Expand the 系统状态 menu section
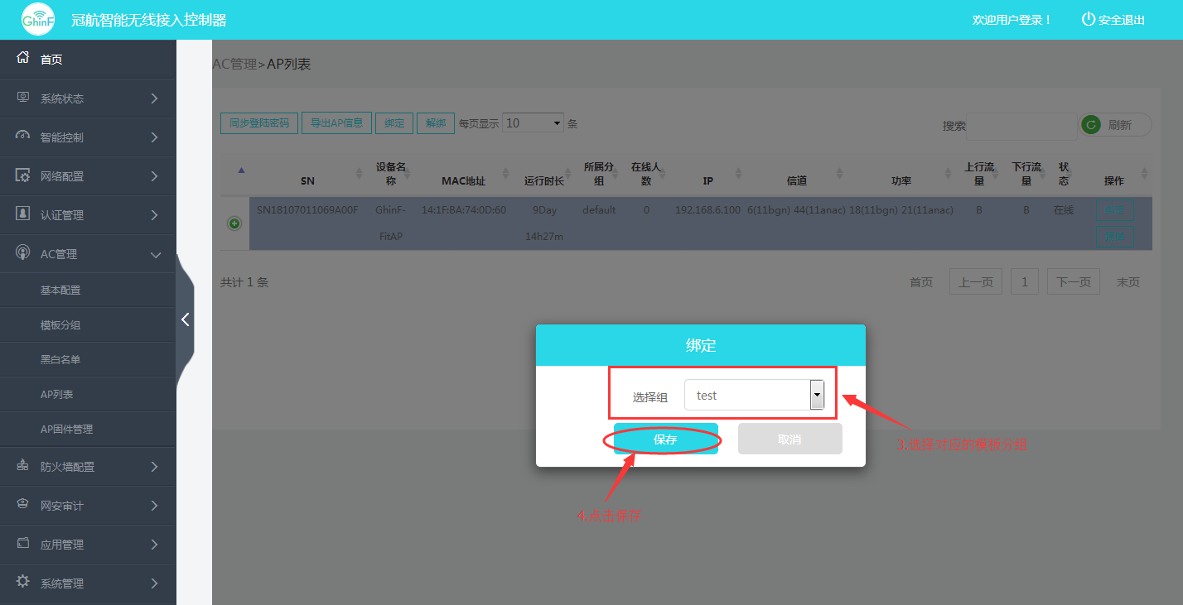The height and width of the screenshot is (605, 1183). click(x=155, y=98)
